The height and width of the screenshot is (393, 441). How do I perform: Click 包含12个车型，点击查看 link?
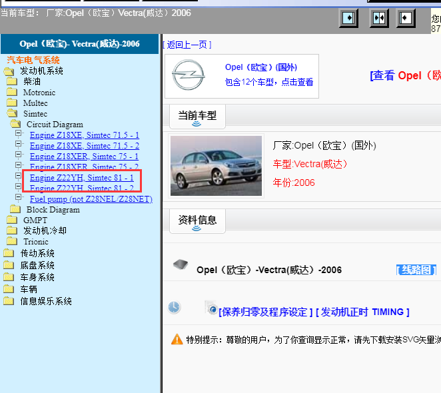click(269, 82)
